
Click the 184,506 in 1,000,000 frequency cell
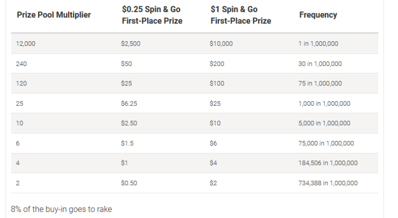[x=328, y=163]
